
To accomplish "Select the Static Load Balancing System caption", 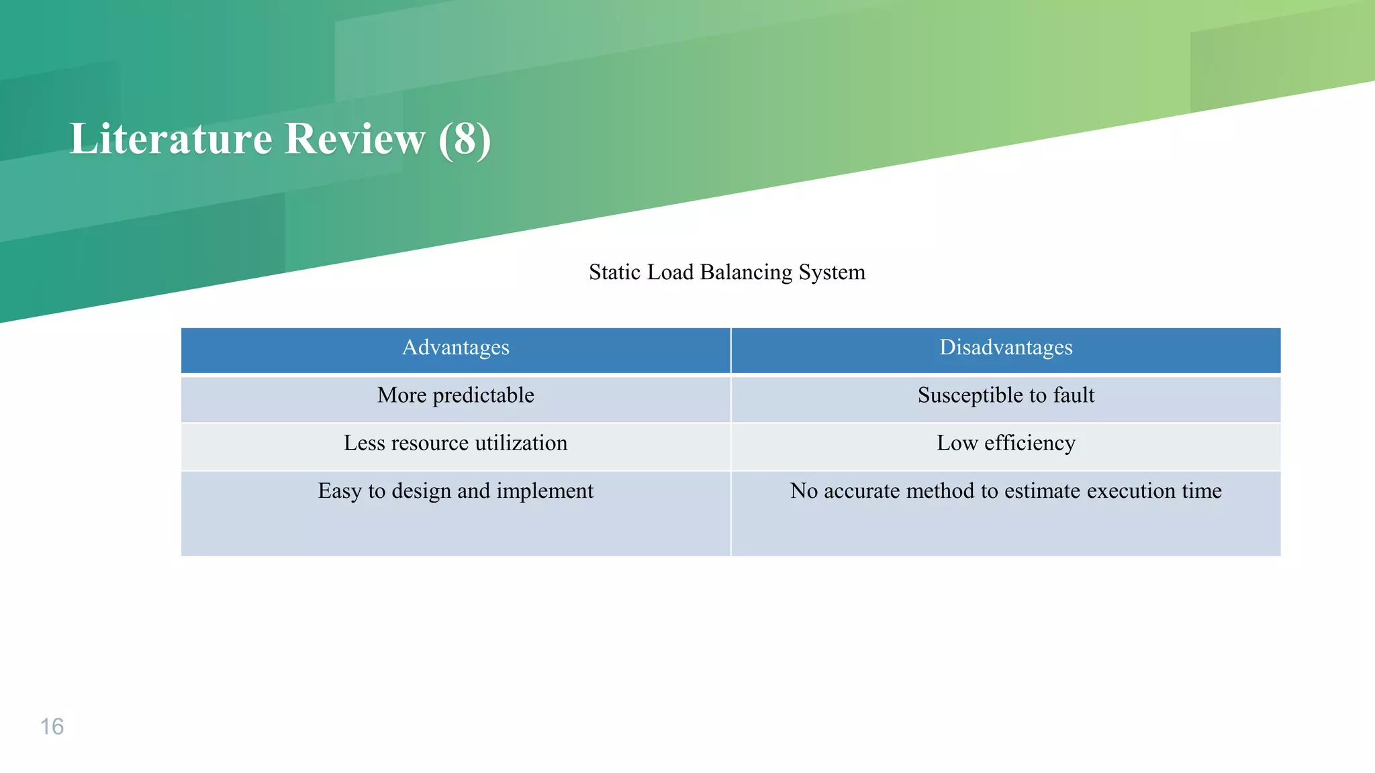I will coord(727,272).
